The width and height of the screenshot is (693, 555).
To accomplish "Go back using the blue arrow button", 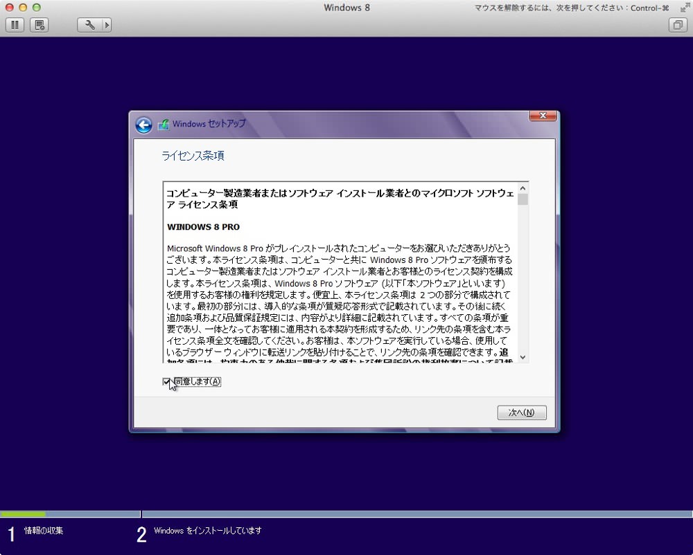I will [143, 125].
